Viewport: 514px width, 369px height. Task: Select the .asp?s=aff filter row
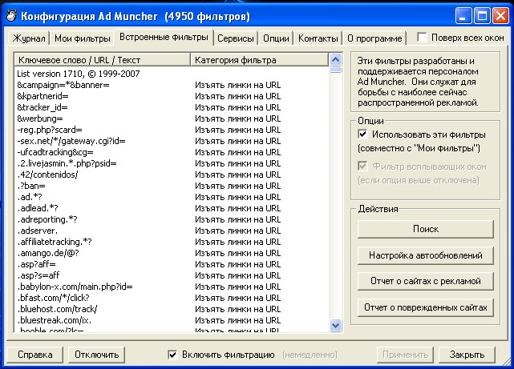pos(172,275)
